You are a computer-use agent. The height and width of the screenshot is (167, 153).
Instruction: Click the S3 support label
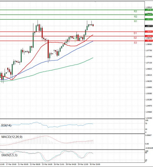pyautogui.click(x=135, y=43)
